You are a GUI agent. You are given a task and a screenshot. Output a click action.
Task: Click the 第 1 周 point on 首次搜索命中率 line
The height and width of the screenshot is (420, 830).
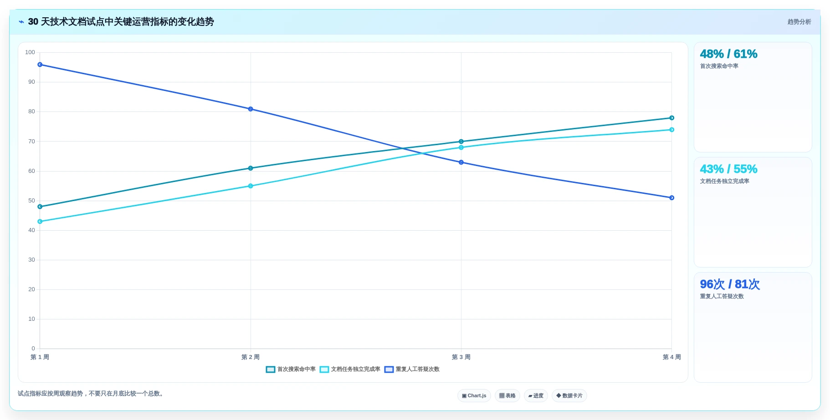(40, 207)
